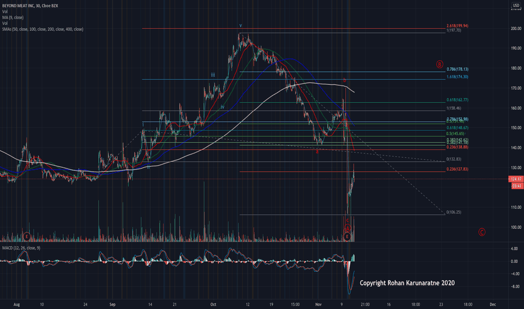This screenshot has width=524, height=309.
Task: Click the 21:00 time axis label
Action: 365,305
